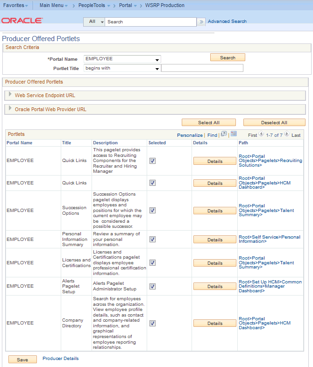Viewport: 313px width, 367px height.
Task: Open Producer Details link
Action: (61, 358)
